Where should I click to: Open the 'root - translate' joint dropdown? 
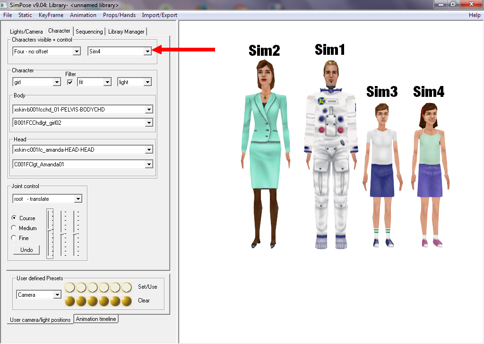point(78,199)
